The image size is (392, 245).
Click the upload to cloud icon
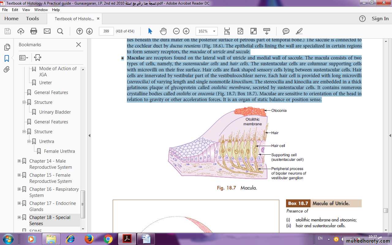point(21,31)
